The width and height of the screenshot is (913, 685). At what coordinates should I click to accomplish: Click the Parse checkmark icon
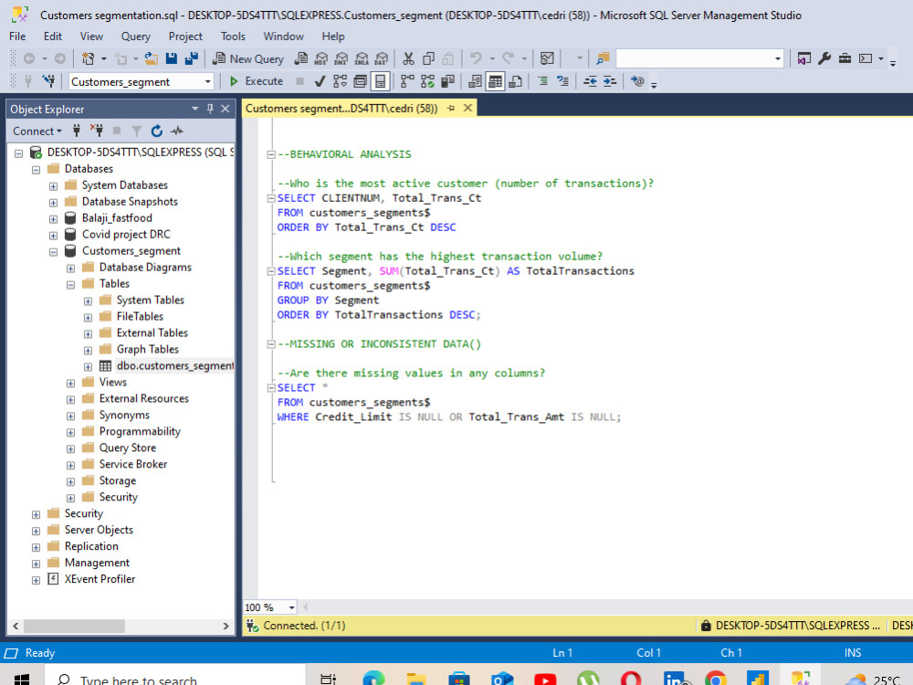tap(320, 81)
